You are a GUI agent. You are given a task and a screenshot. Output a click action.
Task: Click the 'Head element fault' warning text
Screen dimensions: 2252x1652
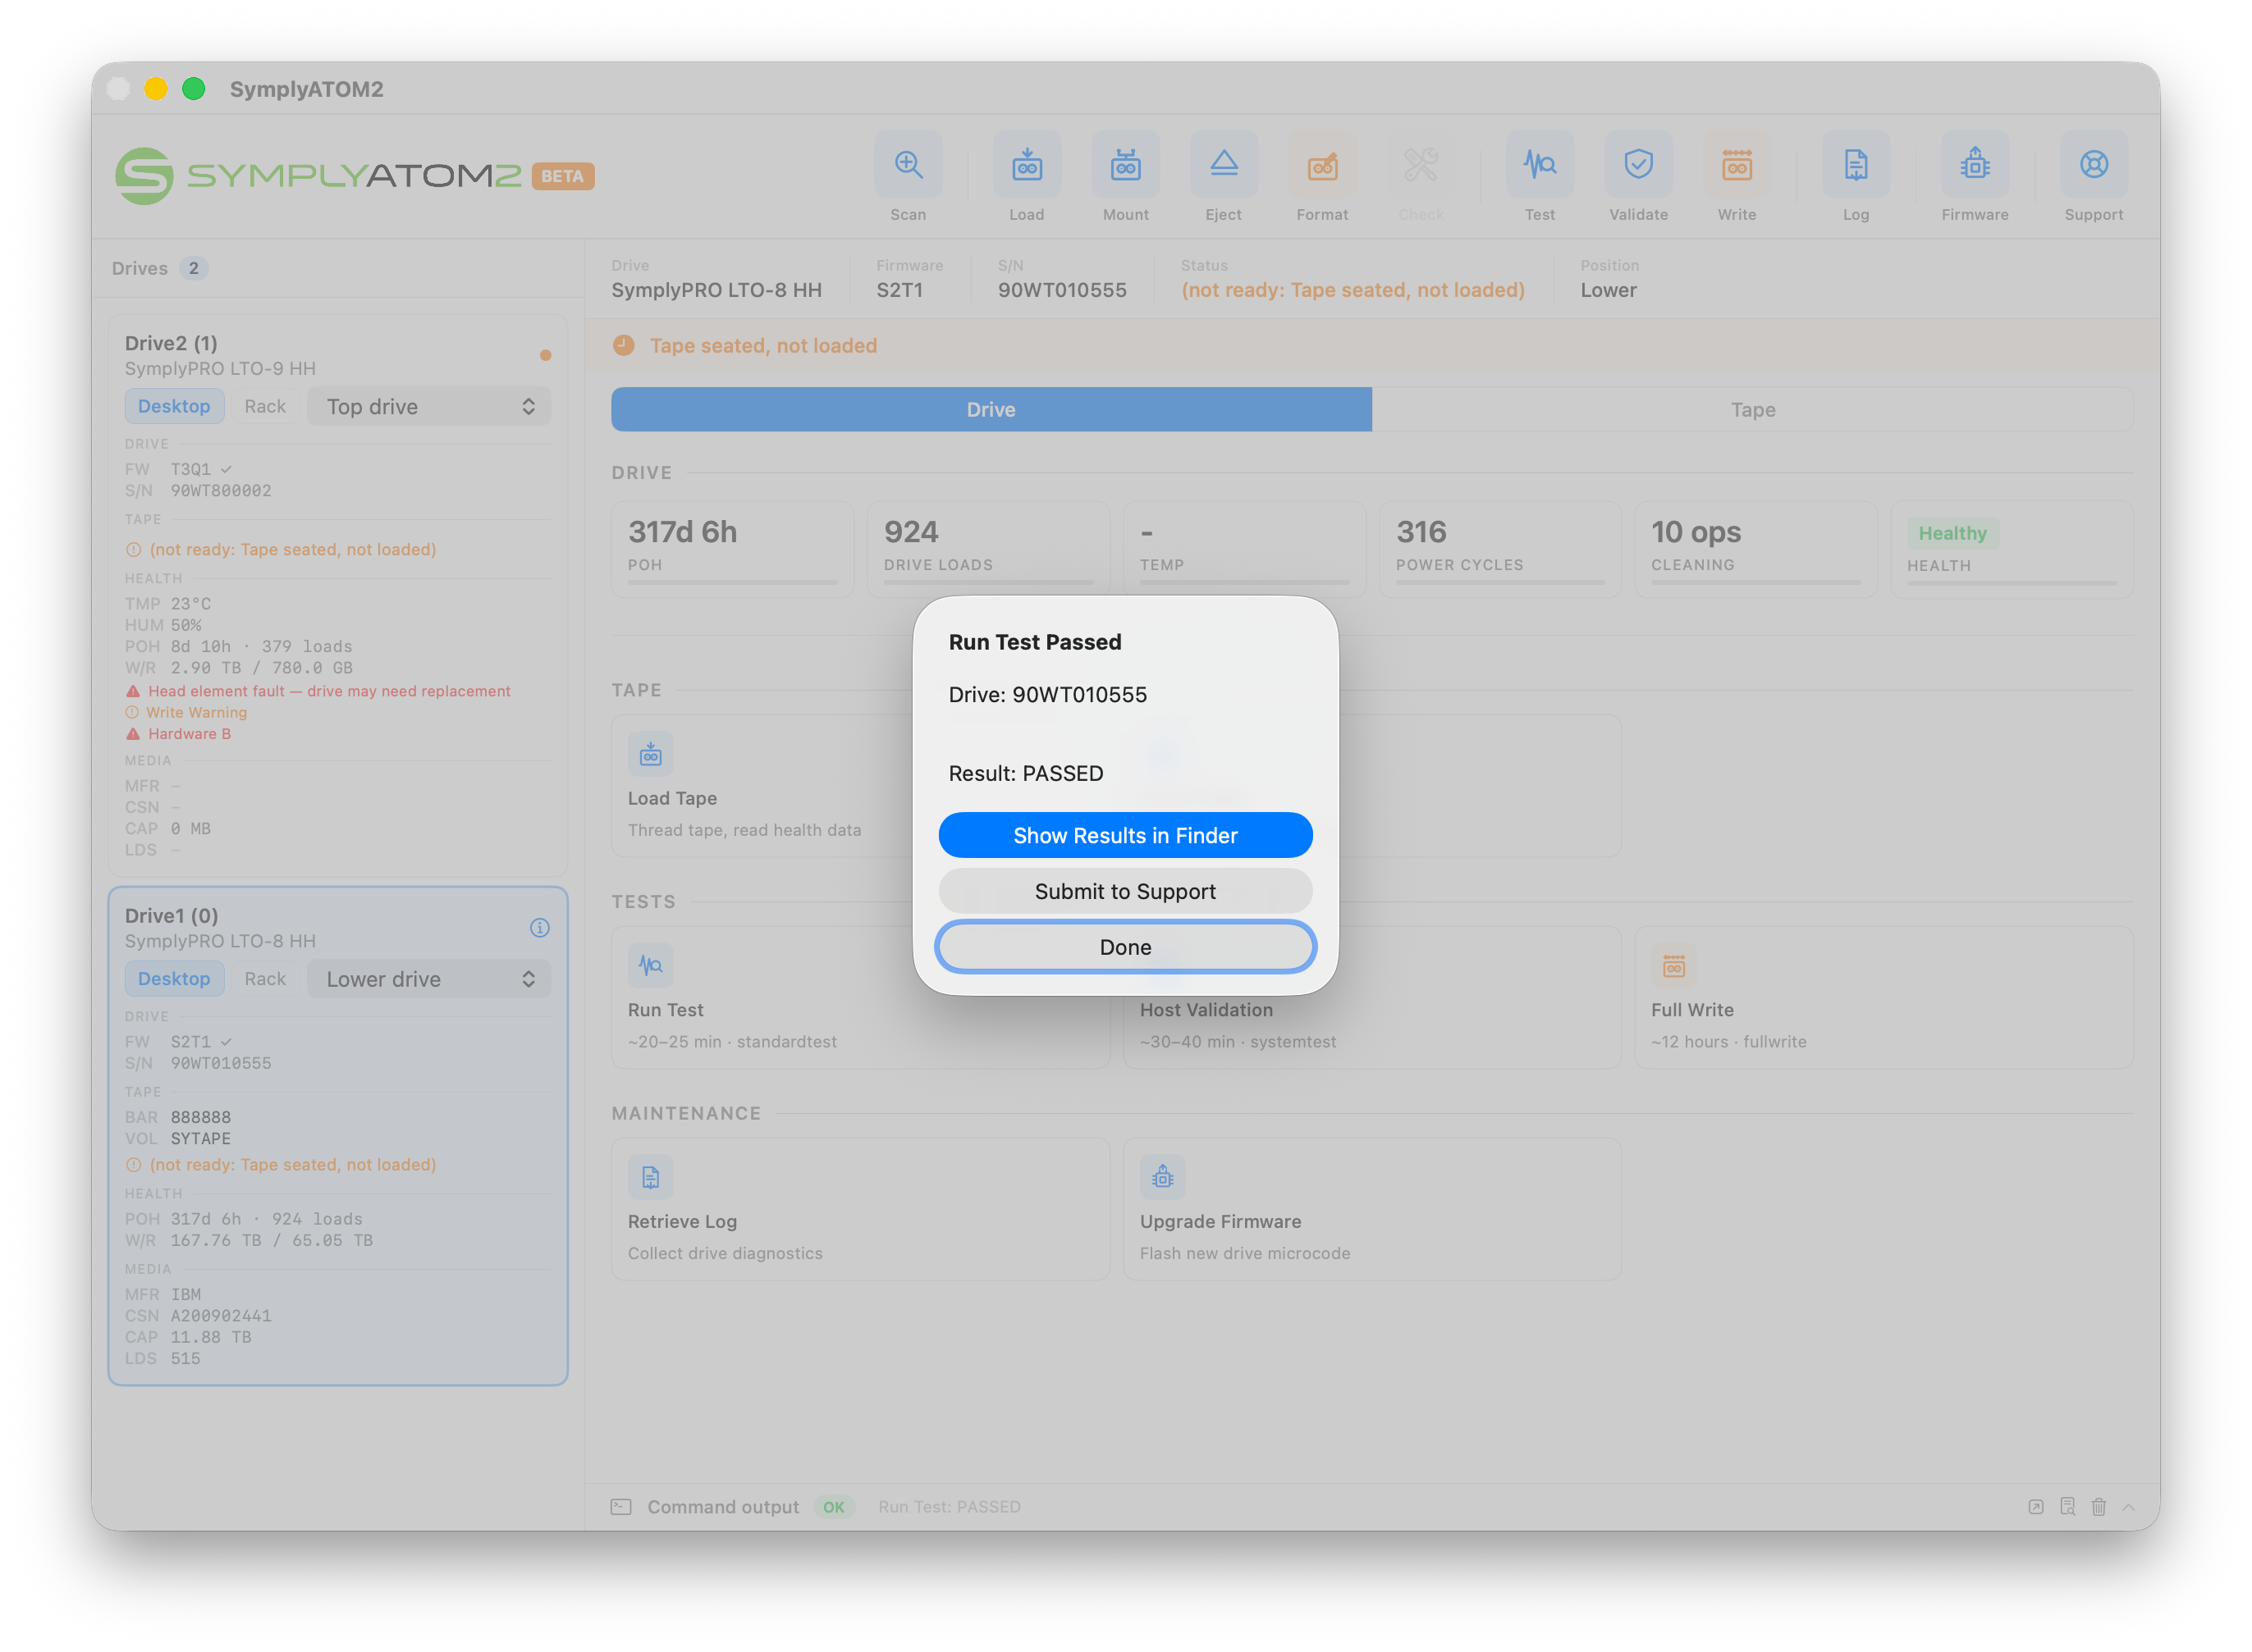[x=329, y=691]
